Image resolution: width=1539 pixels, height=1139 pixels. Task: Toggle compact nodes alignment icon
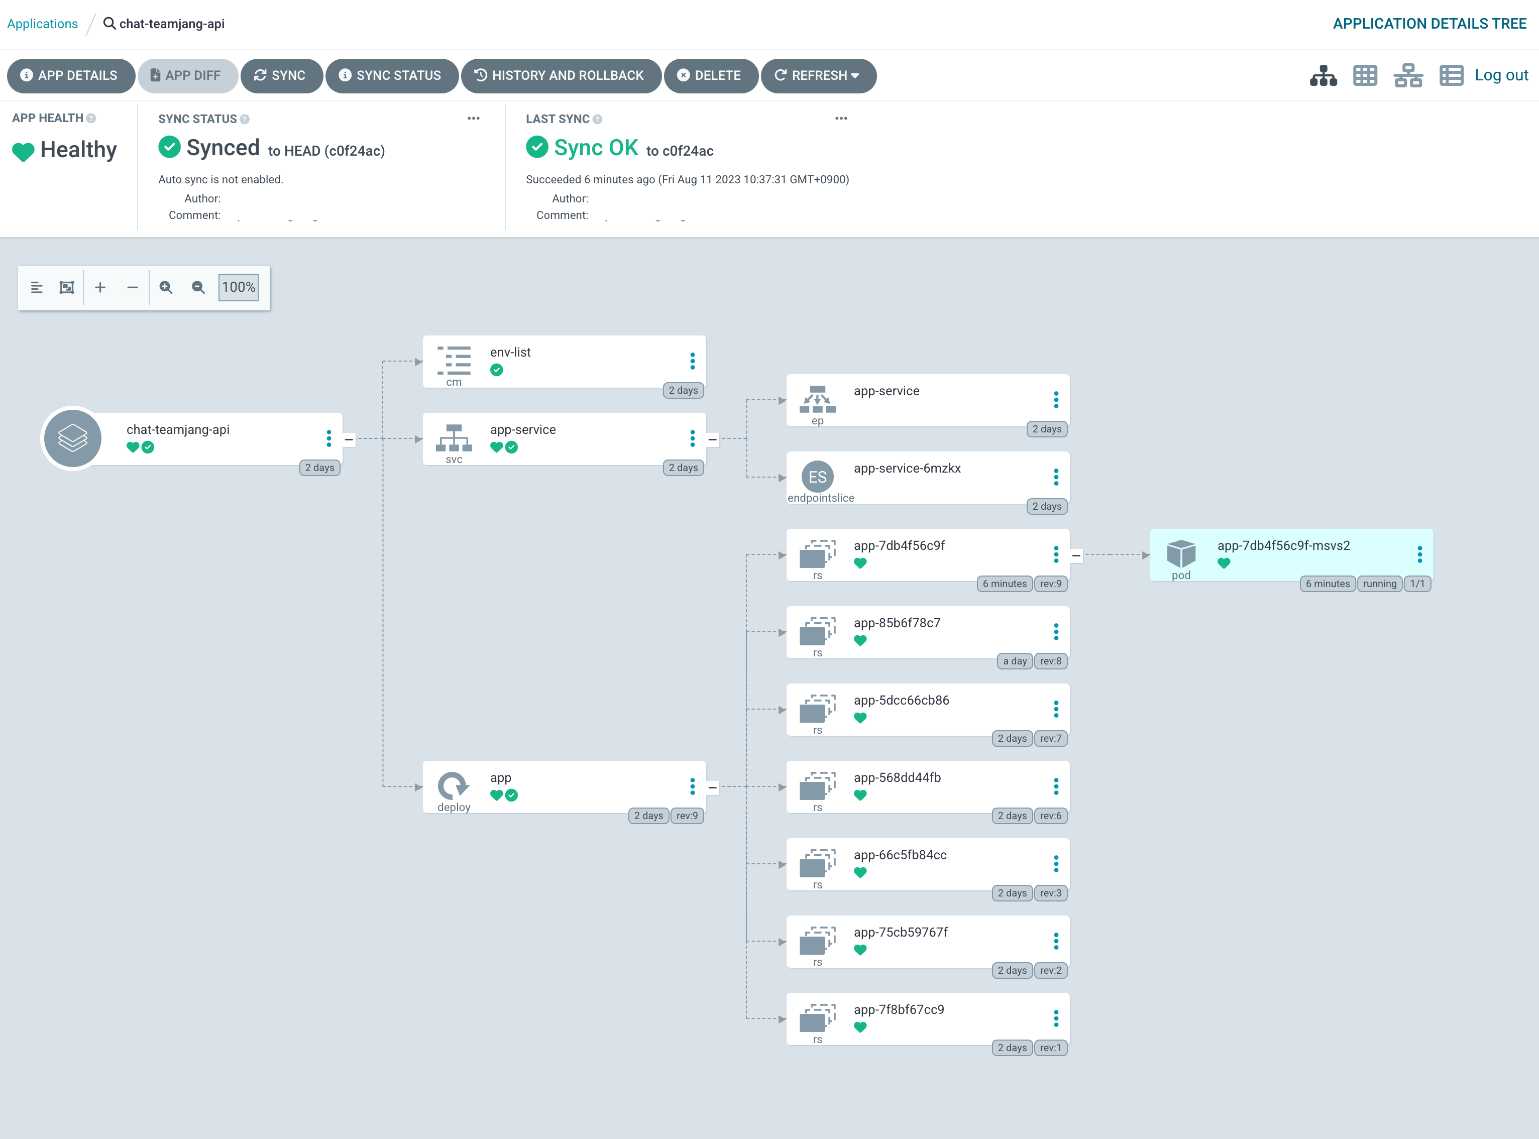coord(37,287)
